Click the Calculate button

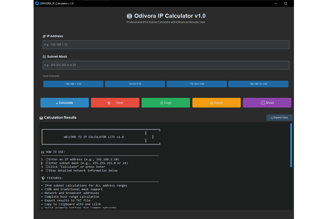click(x=65, y=103)
